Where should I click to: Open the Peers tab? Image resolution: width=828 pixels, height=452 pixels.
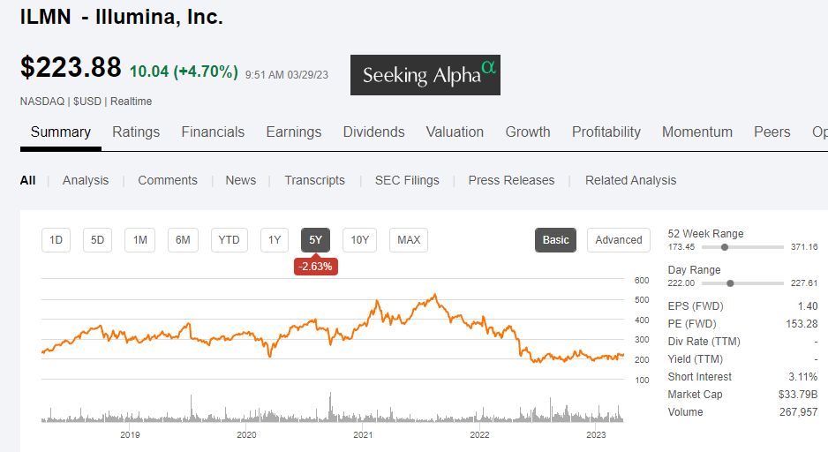coord(772,132)
